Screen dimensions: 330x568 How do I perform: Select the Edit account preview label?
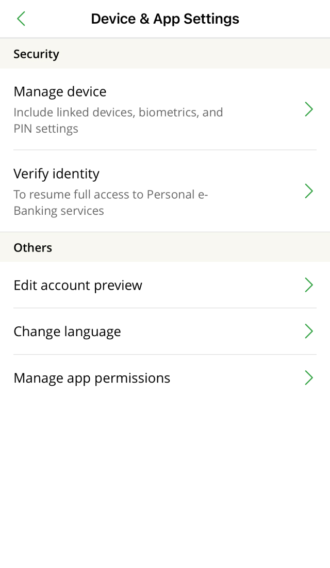78,286
